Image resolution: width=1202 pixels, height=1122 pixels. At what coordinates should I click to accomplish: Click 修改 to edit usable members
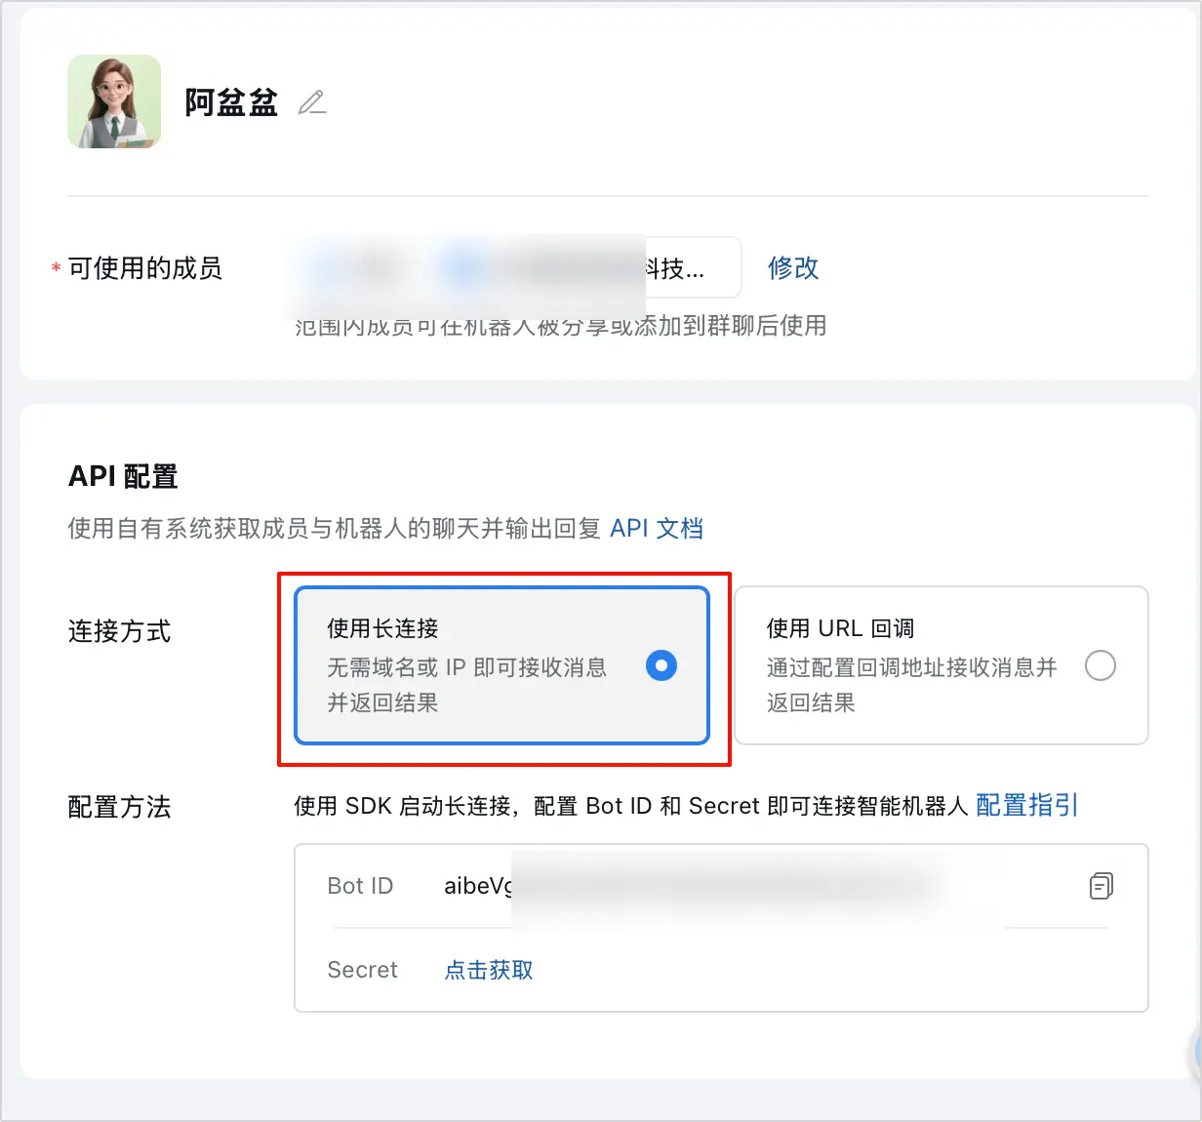[792, 268]
